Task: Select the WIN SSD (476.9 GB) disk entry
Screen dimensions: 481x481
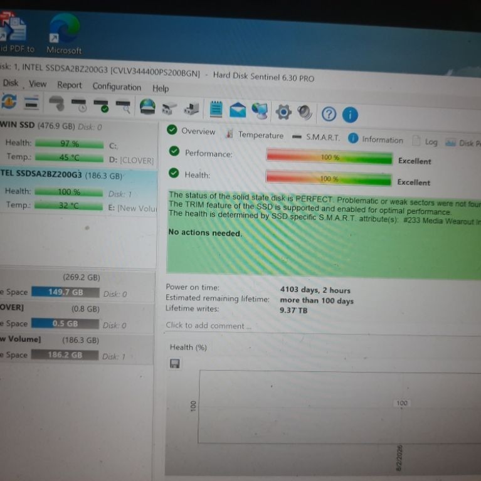Action: pyautogui.click(x=78, y=145)
